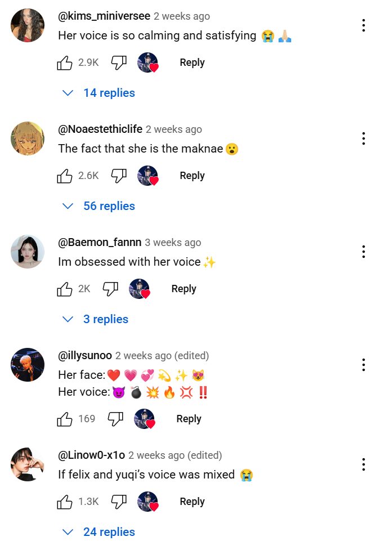Reply to @Baemon_fannn's comment
Viewport: 389px width, 550px height.
(x=184, y=289)
